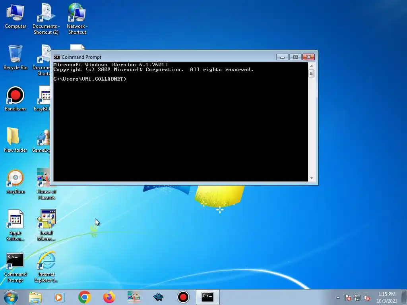Select the partially hidden Documents shortcut beside Recycle Bin
The image size is (407, 305).
[41, 60]
